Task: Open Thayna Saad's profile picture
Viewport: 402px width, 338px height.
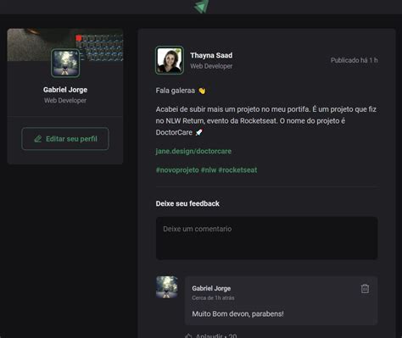Action: click(170, 60)
